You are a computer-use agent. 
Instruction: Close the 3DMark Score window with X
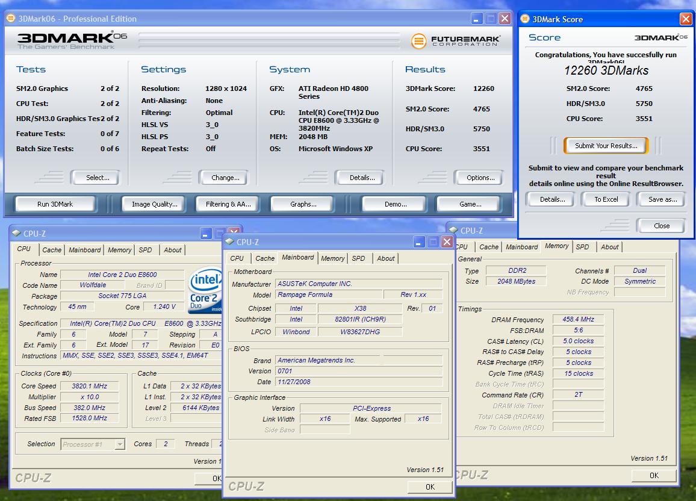click(686, 19)
